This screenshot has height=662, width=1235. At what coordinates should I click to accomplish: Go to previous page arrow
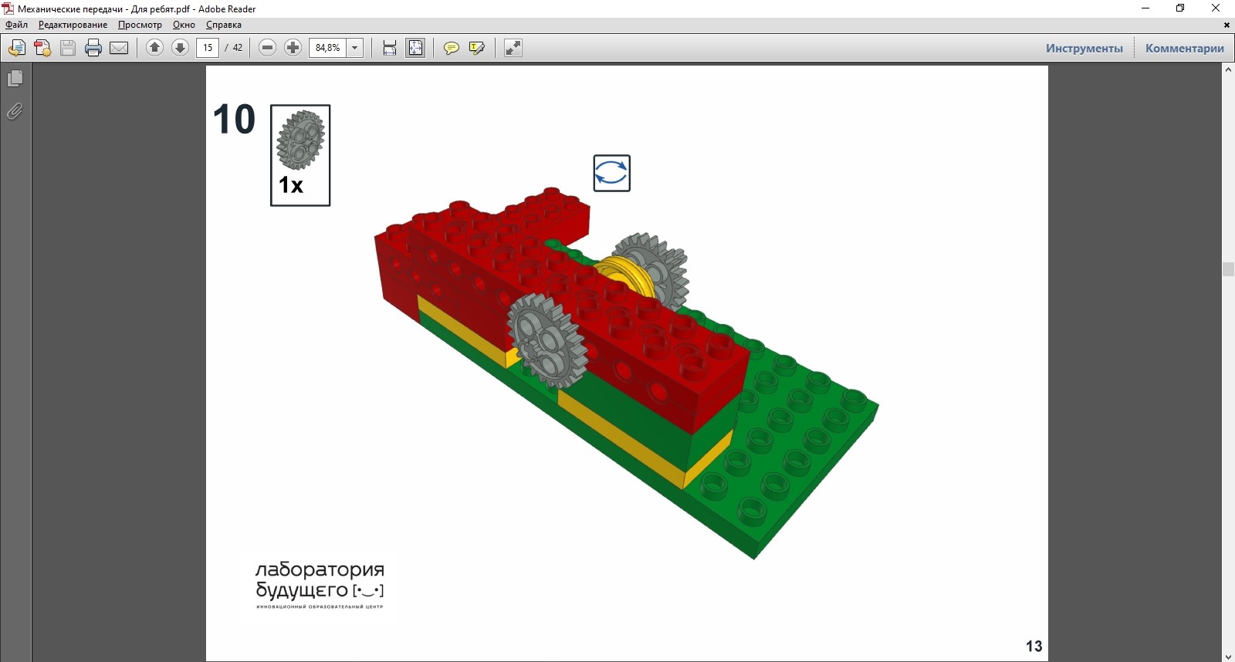click(x=154, y=48)
